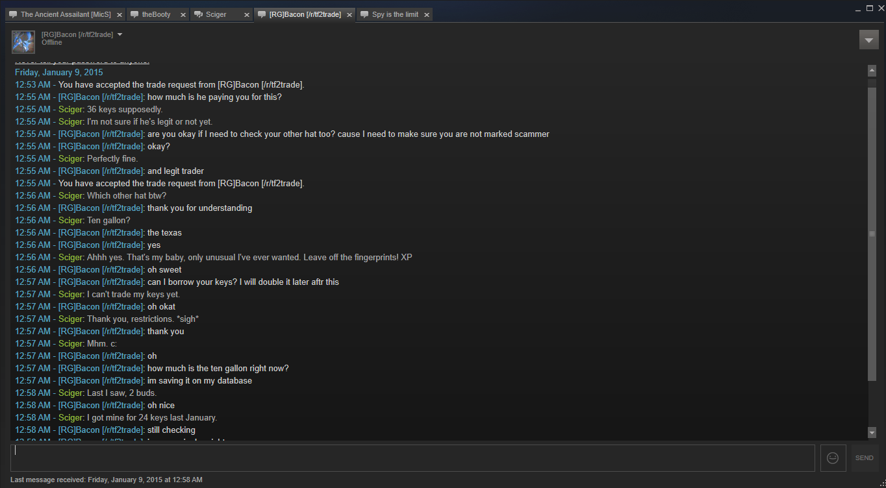Viewport: 886px width, 488px height.
Task: Close The Ancient Assailant [MicS] tab
Action: click(x=119, y=15)
